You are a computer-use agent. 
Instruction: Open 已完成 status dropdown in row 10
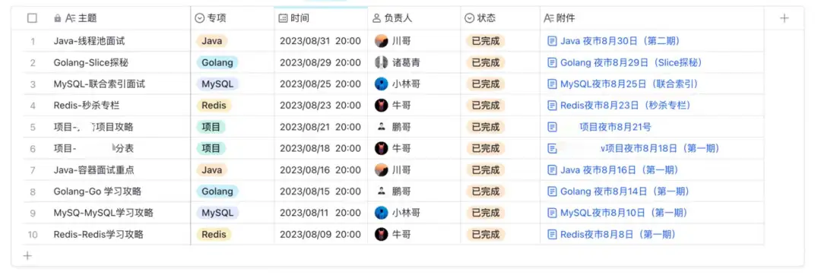tap(485, 235)
